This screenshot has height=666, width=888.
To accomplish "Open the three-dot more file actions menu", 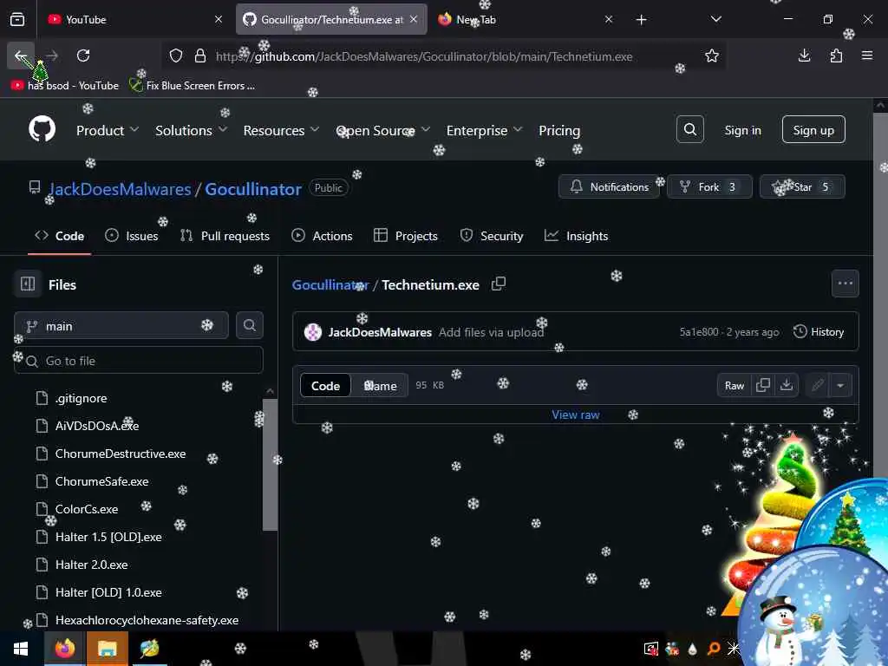I will [x=845, y=284].
